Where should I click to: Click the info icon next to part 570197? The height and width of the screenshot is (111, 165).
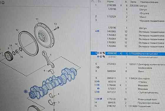pyautogui.click(x=98, y=57)
